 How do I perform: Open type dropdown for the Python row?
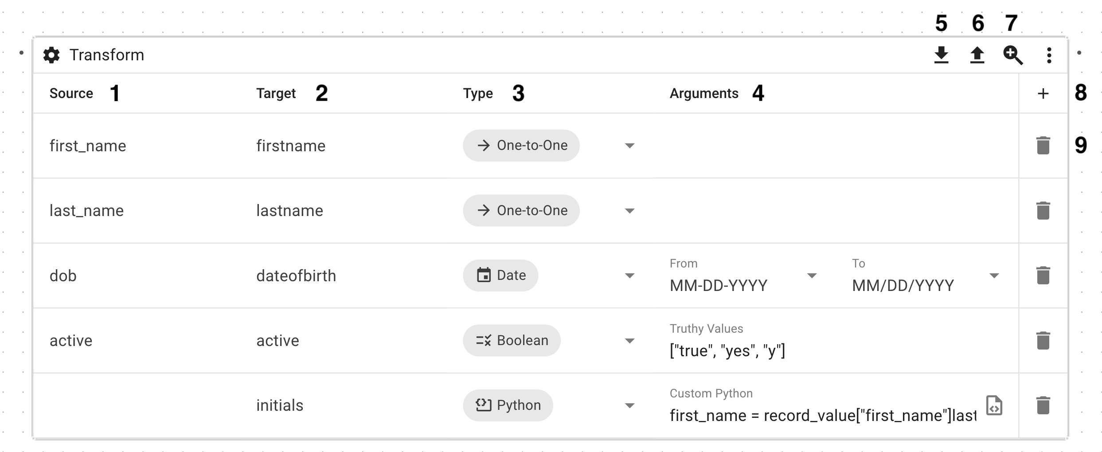click(x=629, y=406)
